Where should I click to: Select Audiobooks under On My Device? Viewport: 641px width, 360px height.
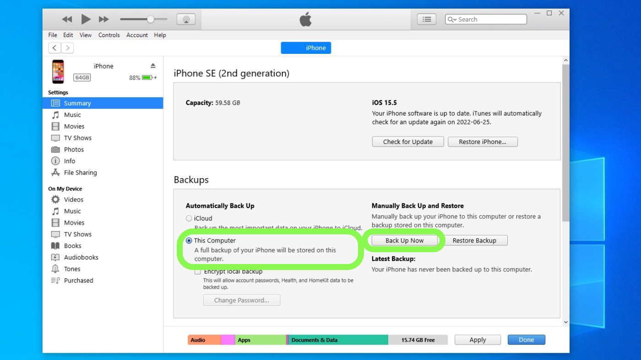[81, 257]
